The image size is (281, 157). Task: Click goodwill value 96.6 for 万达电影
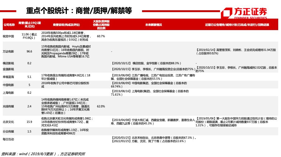click(x=29, y=52)
